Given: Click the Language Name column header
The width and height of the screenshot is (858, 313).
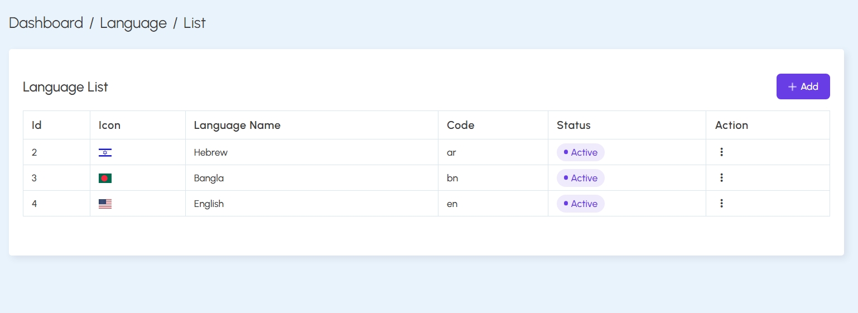Looking at the screenshot, I should pyautogui.click(x=312, y=125).
